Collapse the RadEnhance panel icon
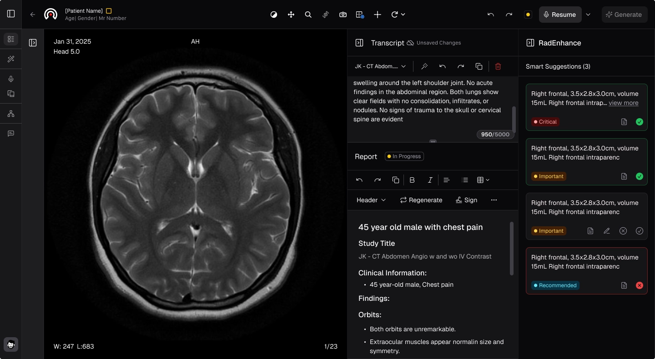This screenshot has width=655, height=359. pyautogui.click(x=530, y=43)
